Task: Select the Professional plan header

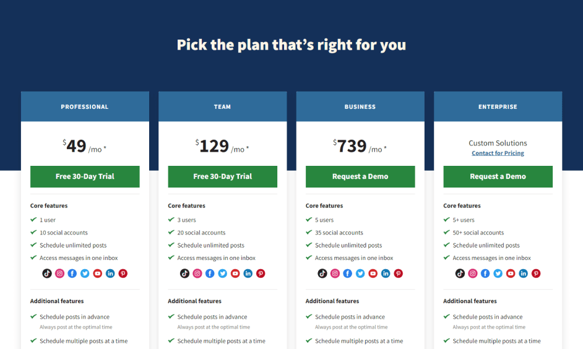Action: click(x=85, y=106)
